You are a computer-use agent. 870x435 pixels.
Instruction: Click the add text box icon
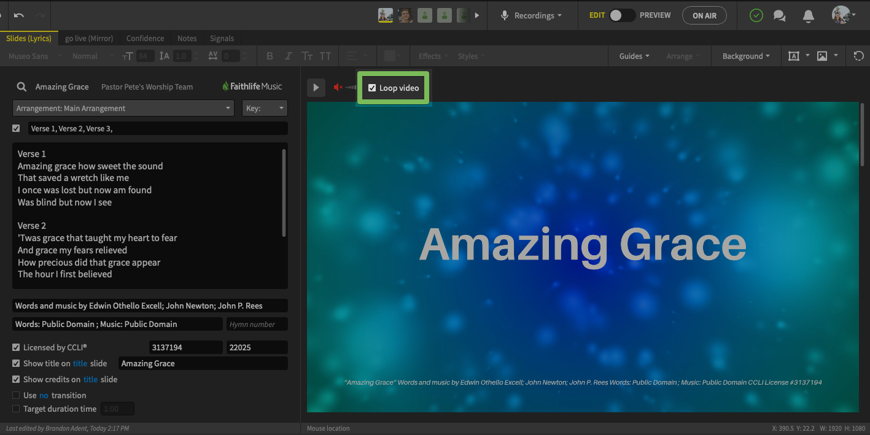794,56
